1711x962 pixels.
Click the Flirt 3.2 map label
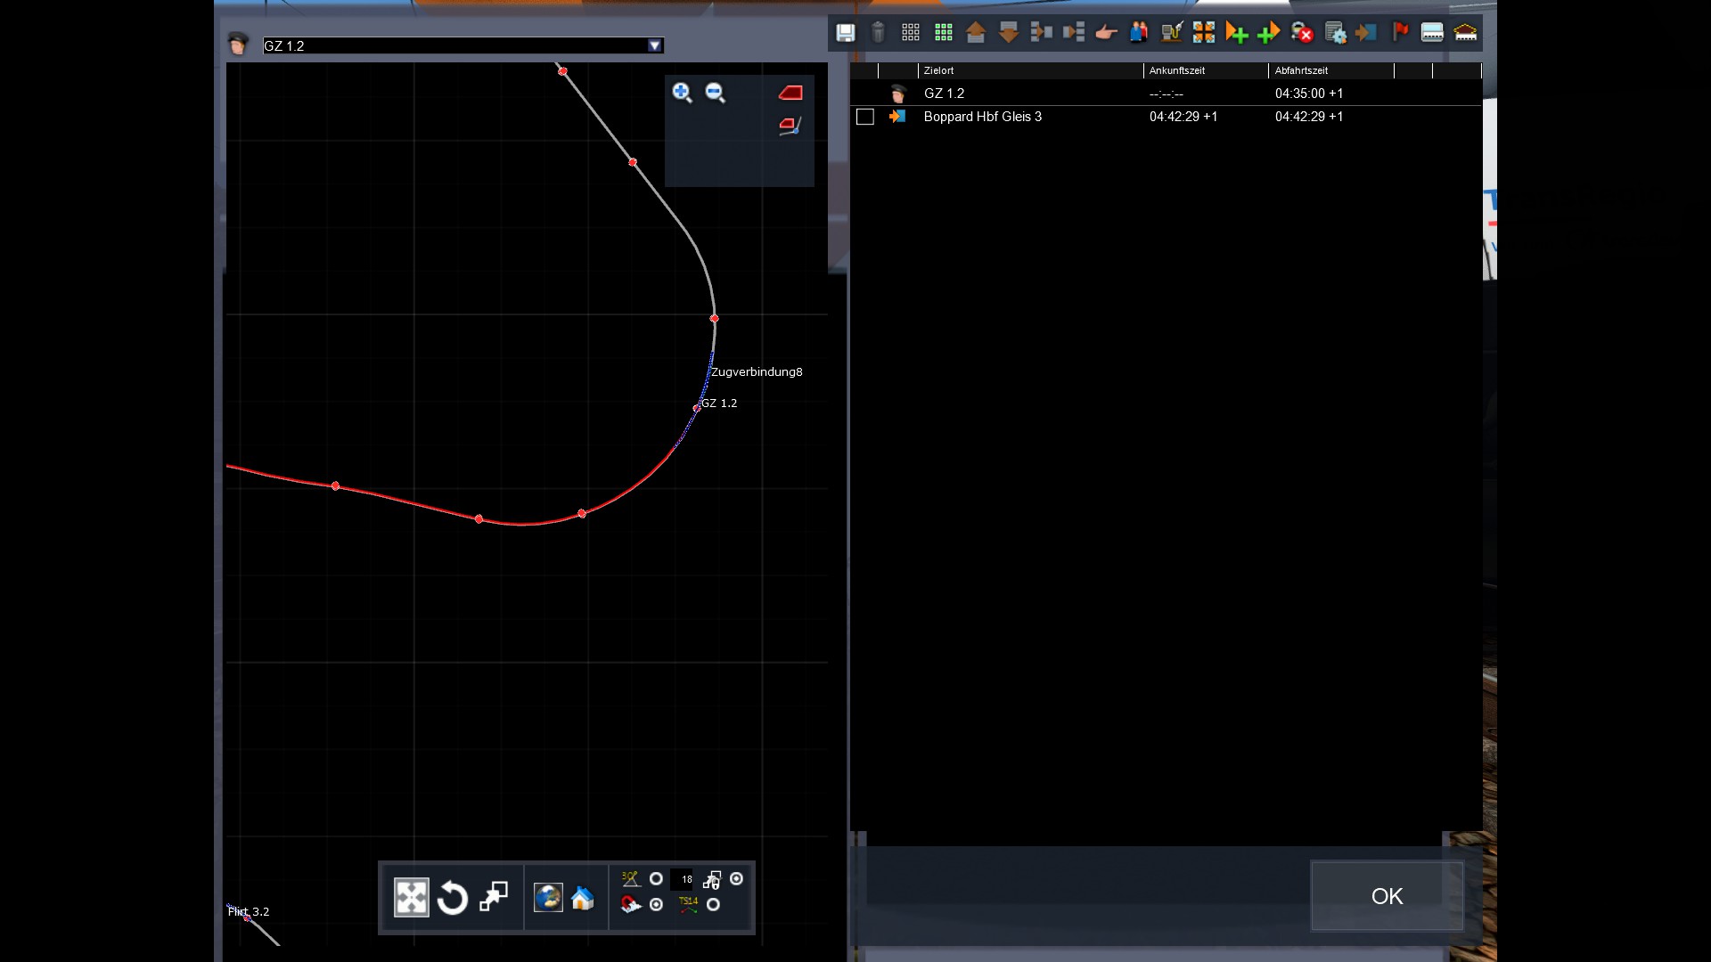tap(249, 911)
